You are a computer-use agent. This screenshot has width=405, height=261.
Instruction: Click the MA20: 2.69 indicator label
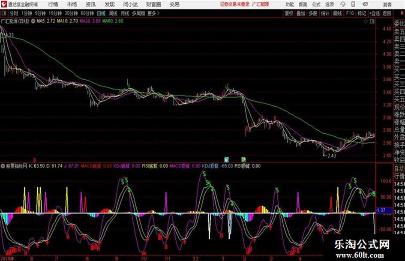click(90, 21)
